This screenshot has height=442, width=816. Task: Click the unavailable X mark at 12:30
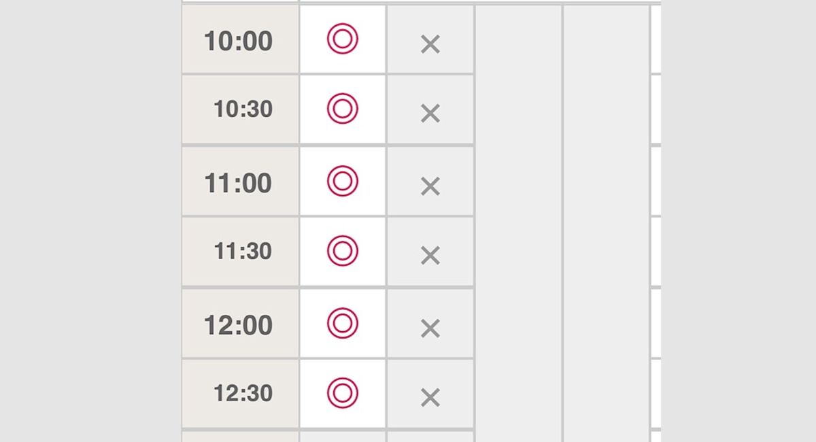point(430,397)
